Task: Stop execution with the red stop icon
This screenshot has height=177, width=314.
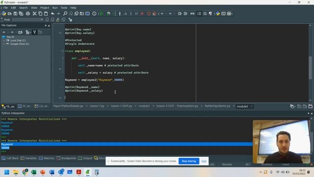Action: [142, 14]
